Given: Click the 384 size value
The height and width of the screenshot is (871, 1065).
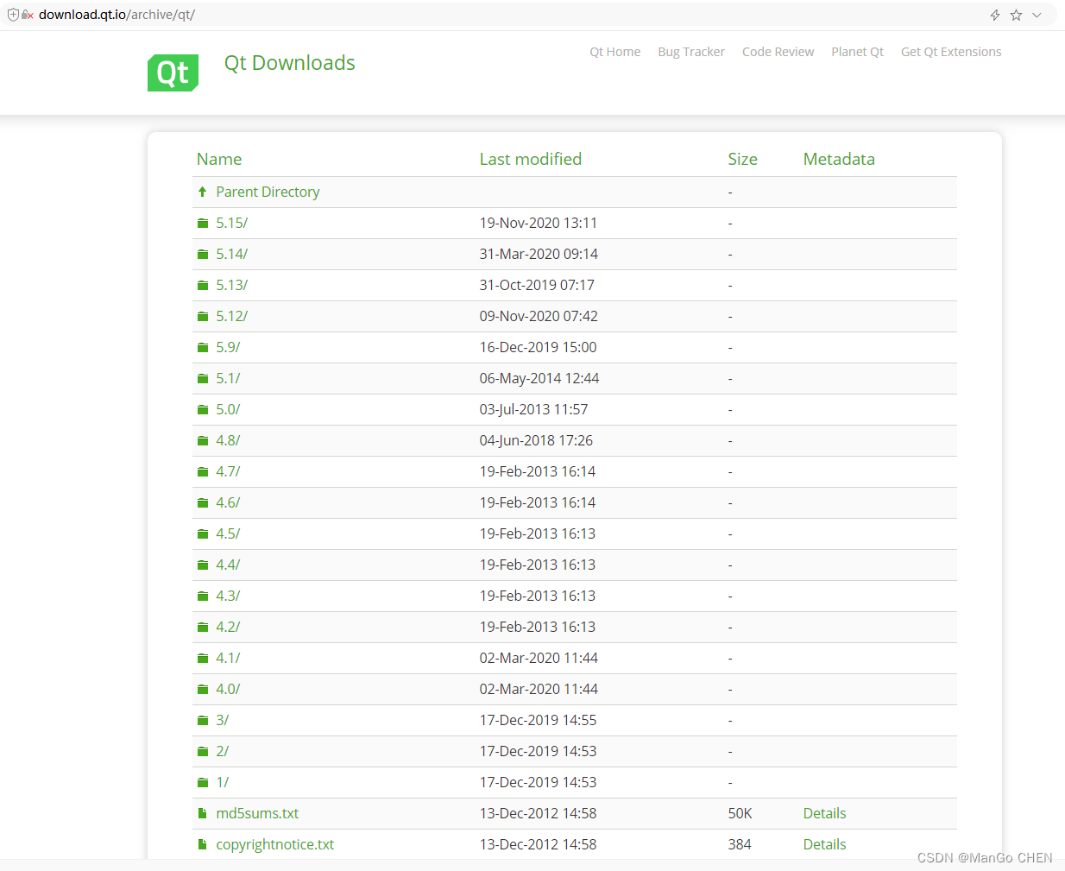Looking at the screenshot, I should [x=740, y=844].
